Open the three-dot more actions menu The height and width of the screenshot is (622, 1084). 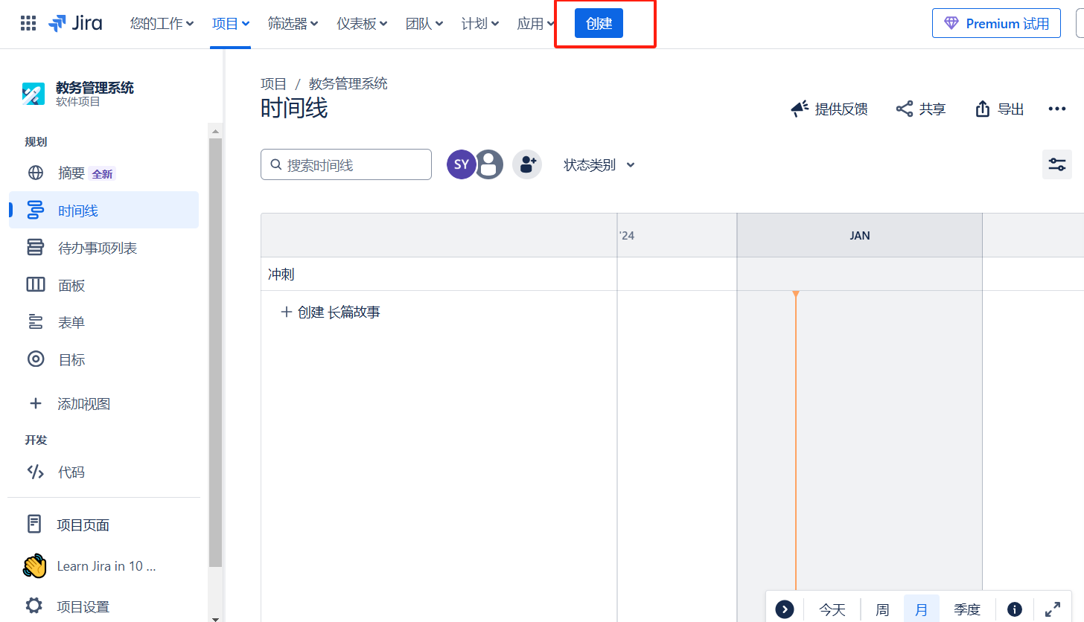[x=1057, y=109]
